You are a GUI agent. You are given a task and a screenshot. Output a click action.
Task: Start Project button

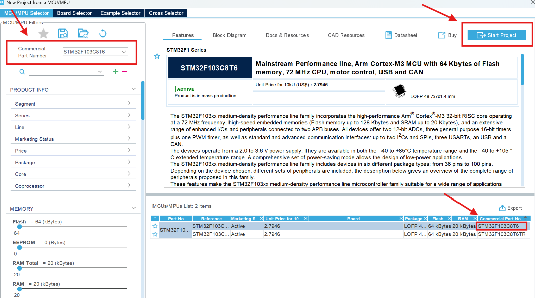coord(496,35)
